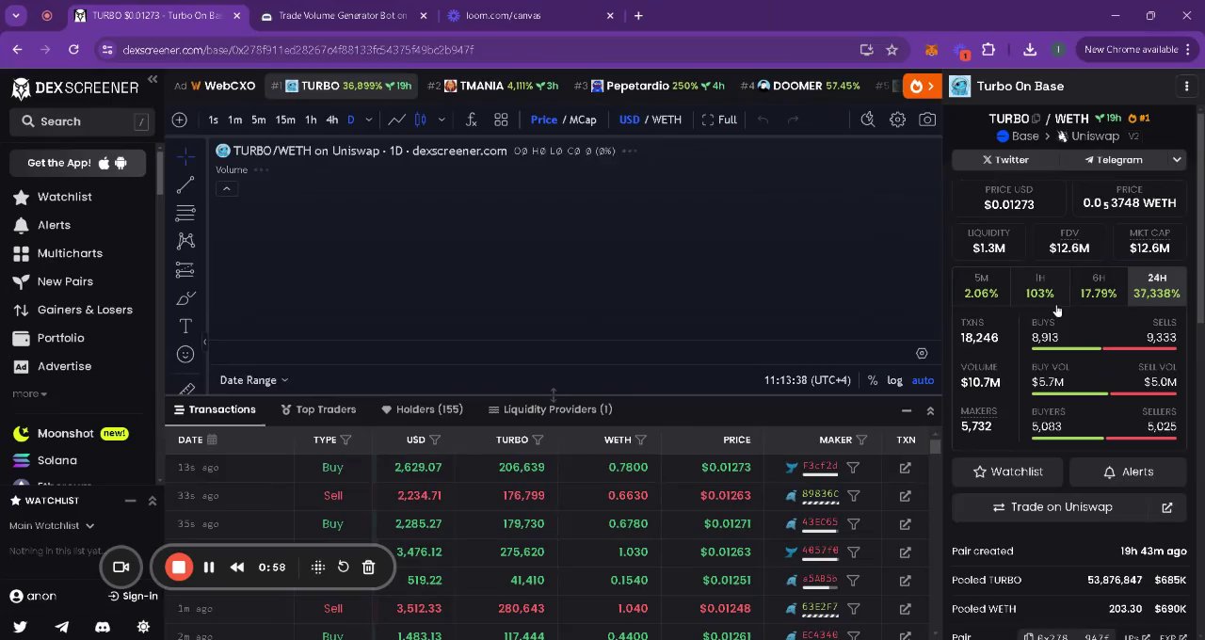Toggle log scale on chart
1205x640 pixels.
pyautogui.click(x=894, y=380)
